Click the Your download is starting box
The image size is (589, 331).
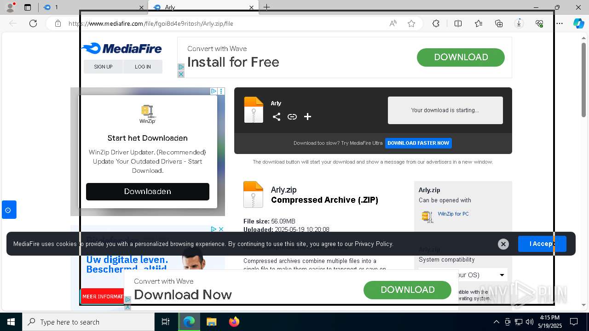point(445,110)
